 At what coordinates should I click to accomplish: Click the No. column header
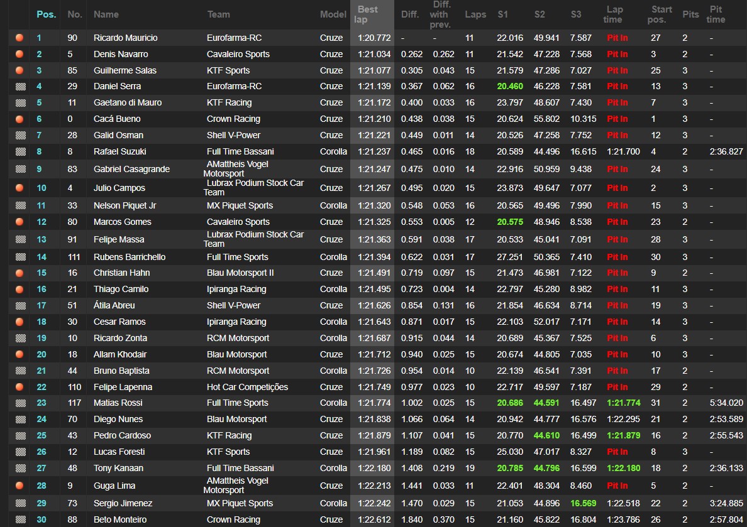pos(75,14)
